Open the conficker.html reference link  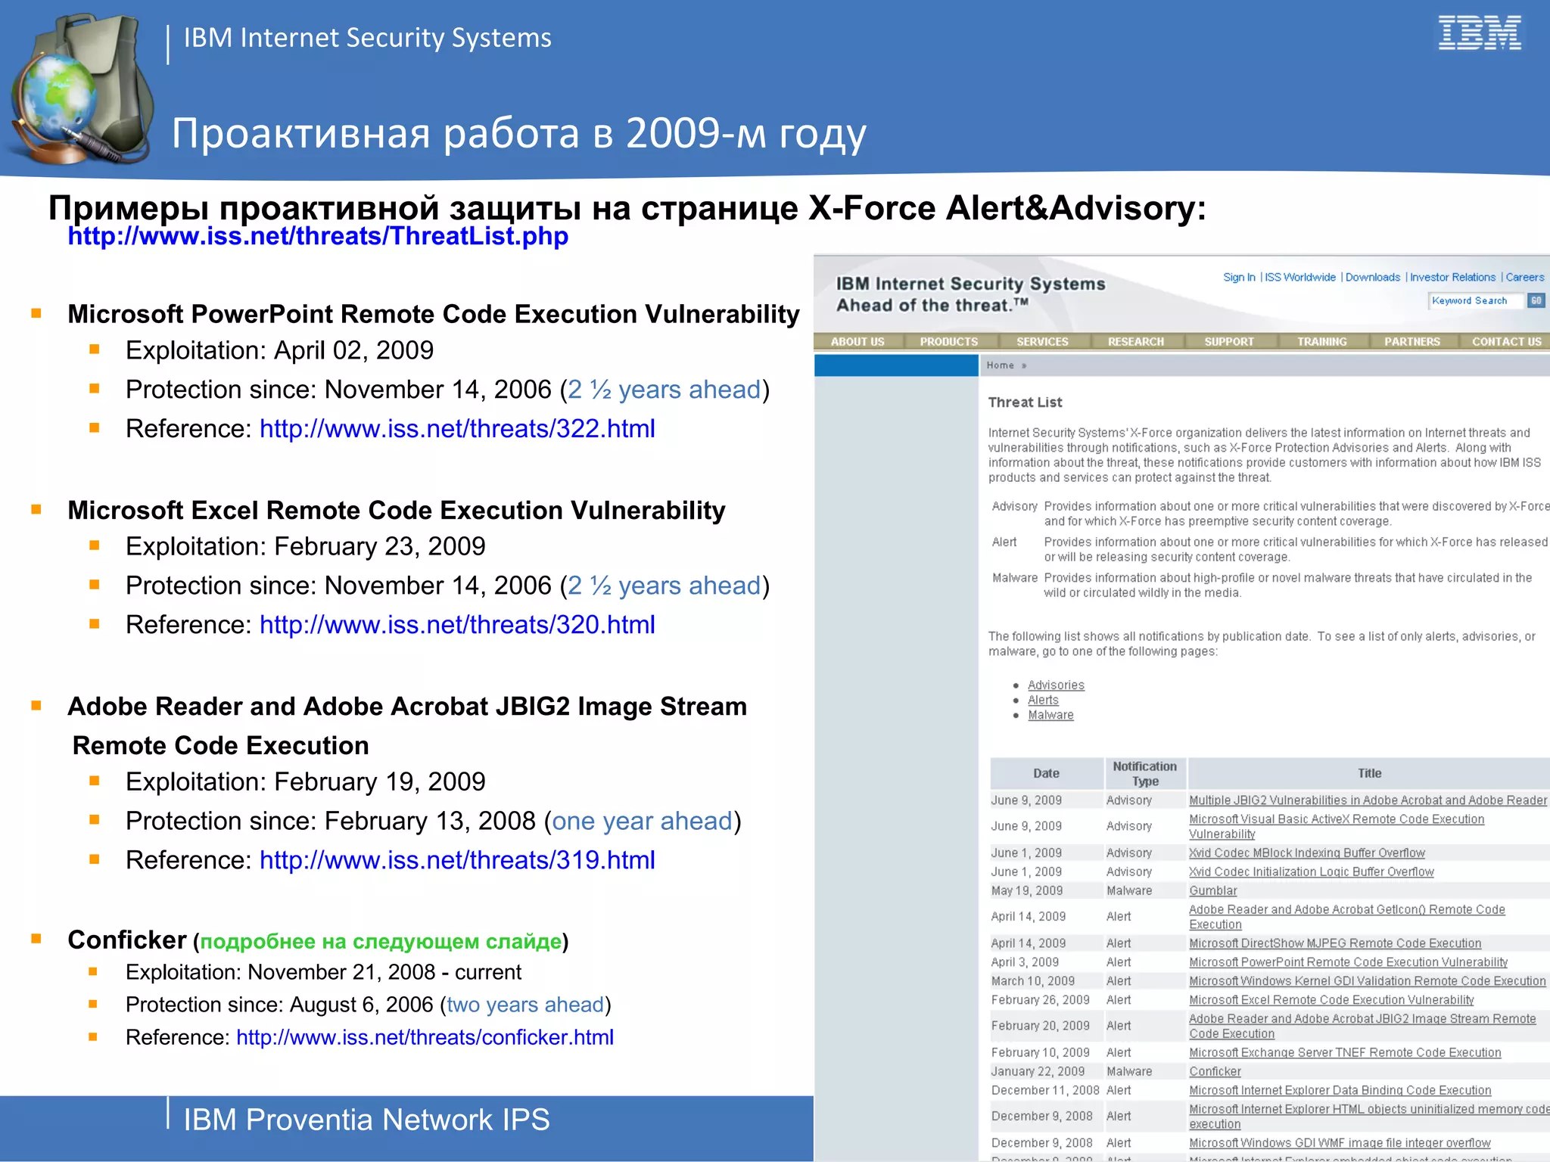[x=425, y=1037]
